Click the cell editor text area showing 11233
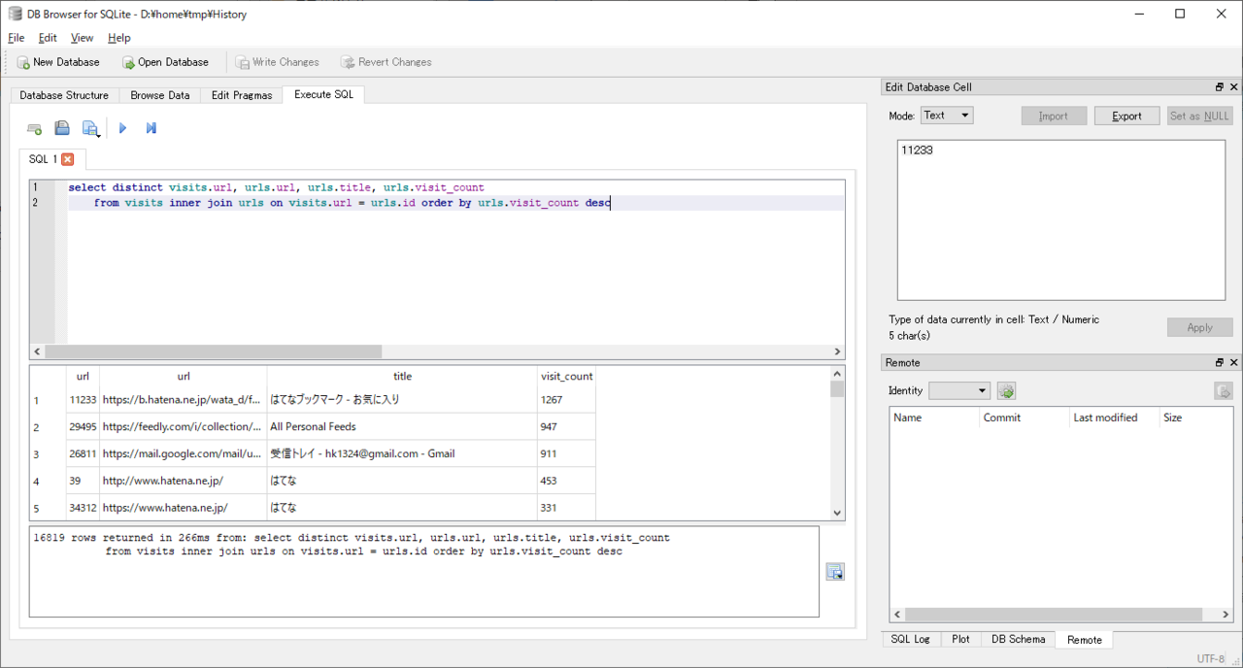 [1061, 219]
